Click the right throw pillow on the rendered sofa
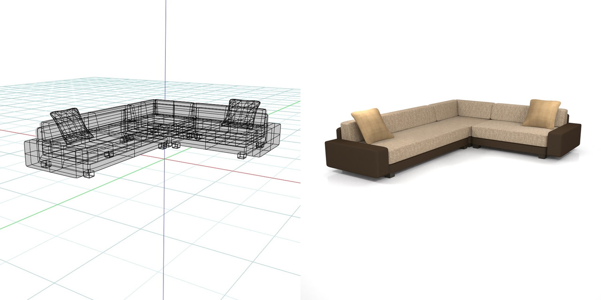Screen dimensions: 601x300 click(x=542, y=113)
